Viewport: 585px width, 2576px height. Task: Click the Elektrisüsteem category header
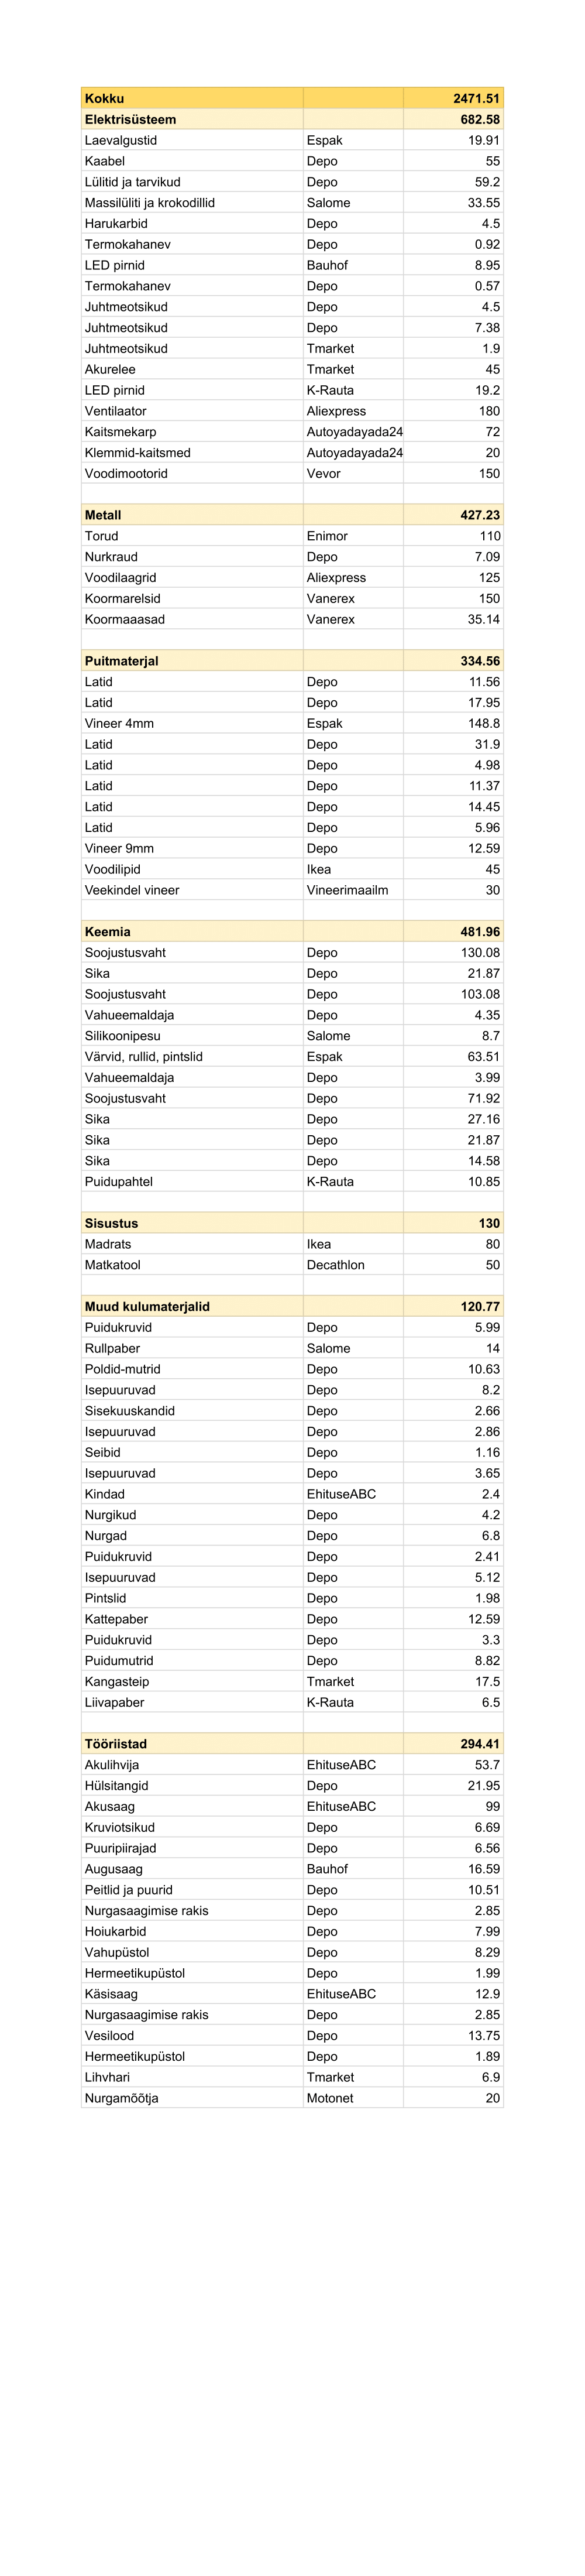pos(130,119)
